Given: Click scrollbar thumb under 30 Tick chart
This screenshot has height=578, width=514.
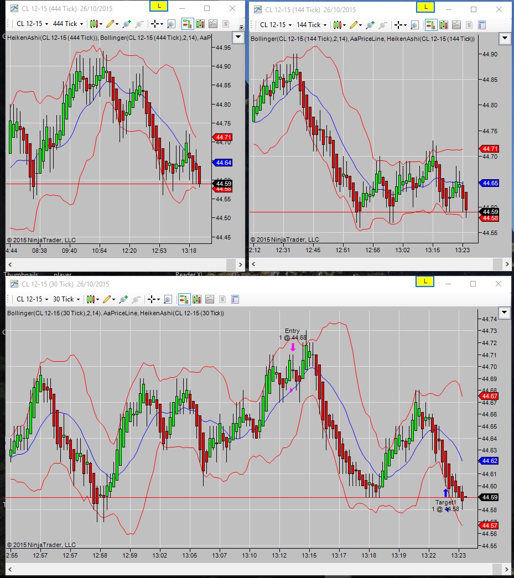Looking at the screenshot, I should pyautogui.click(x=497, y=570).
